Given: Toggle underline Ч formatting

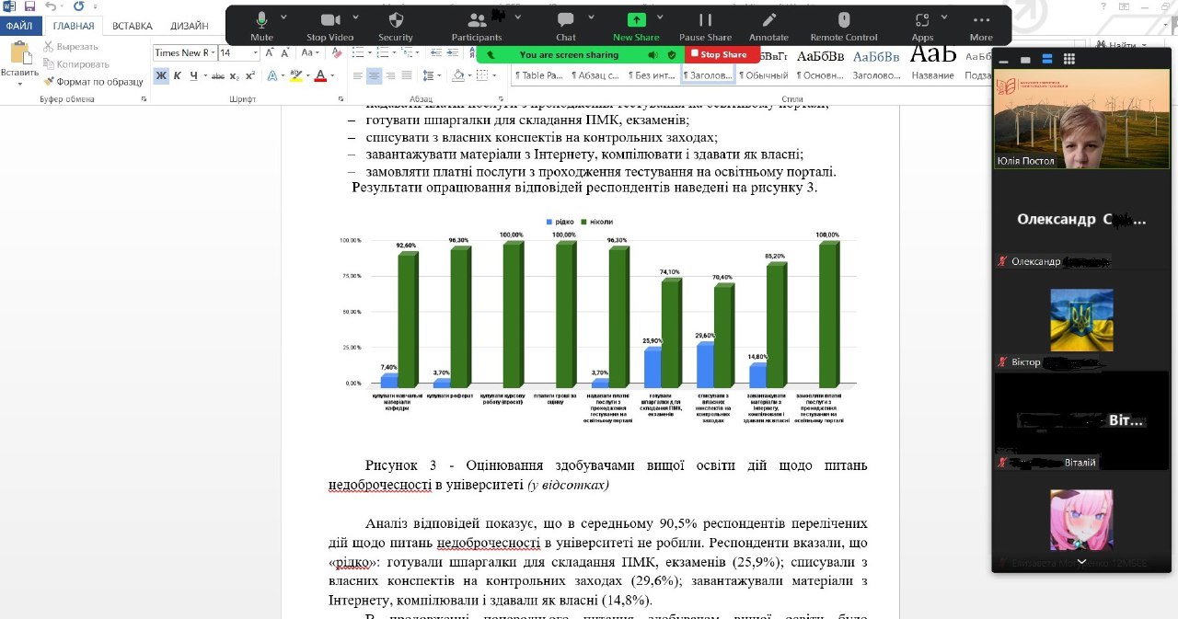Looking at the screenshot, I should (193, 75).
